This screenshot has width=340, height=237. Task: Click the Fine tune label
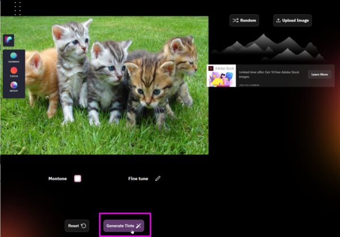coord(138,179)
